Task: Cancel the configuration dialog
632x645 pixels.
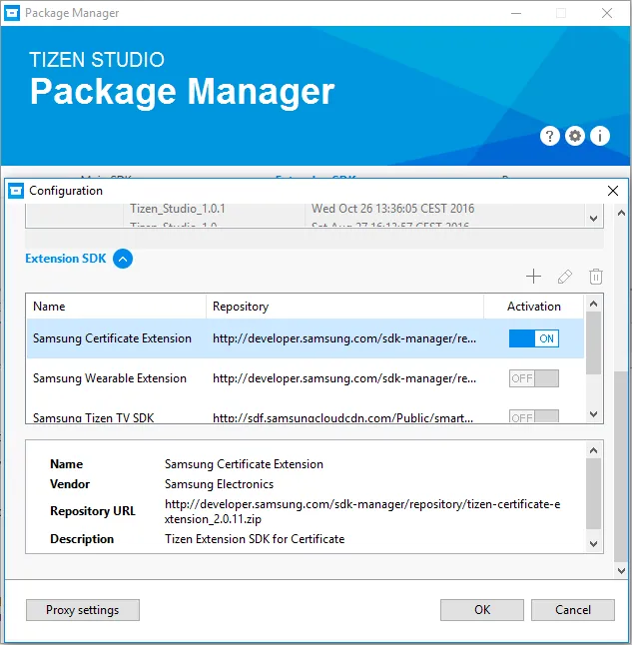Action: [573, 610]
